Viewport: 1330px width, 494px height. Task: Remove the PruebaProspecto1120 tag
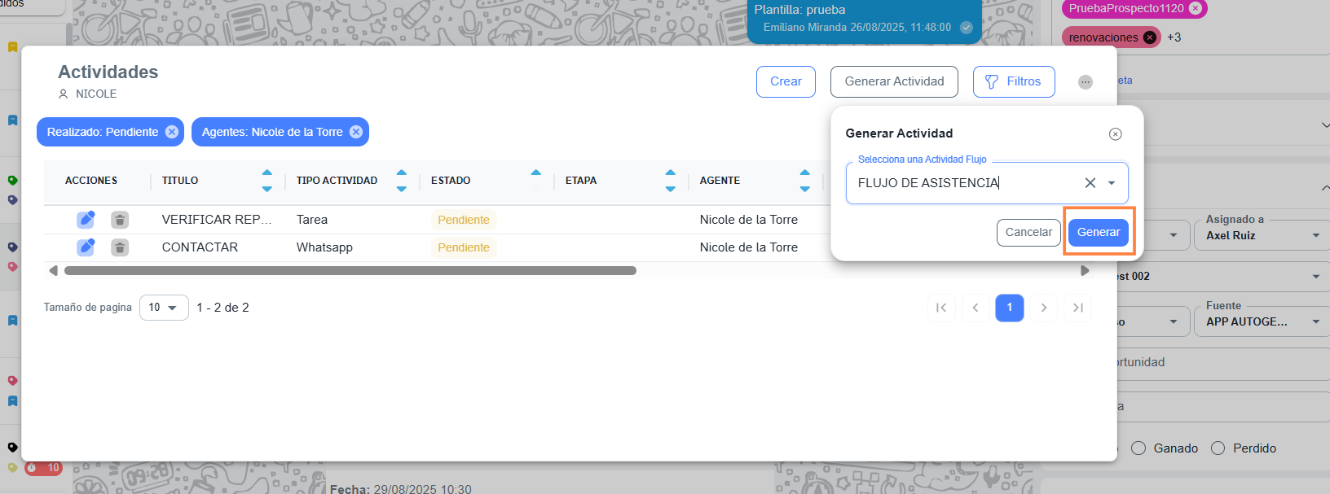(x=1196, y=8)
